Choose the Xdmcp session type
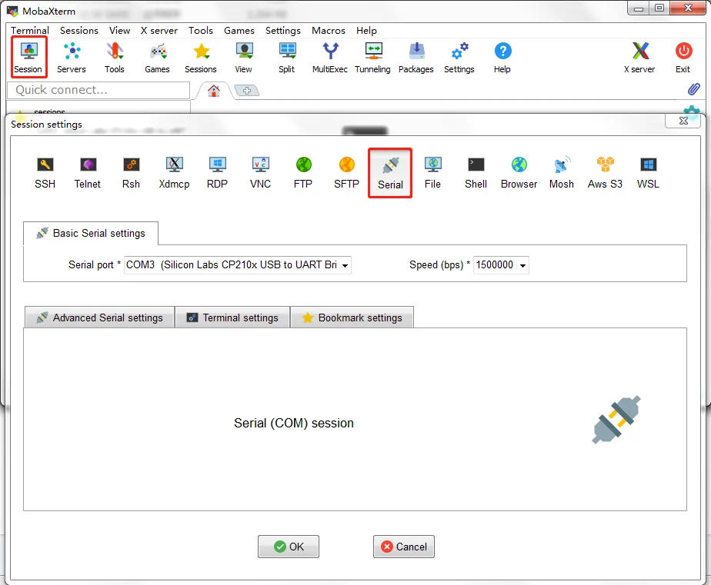 174,173
